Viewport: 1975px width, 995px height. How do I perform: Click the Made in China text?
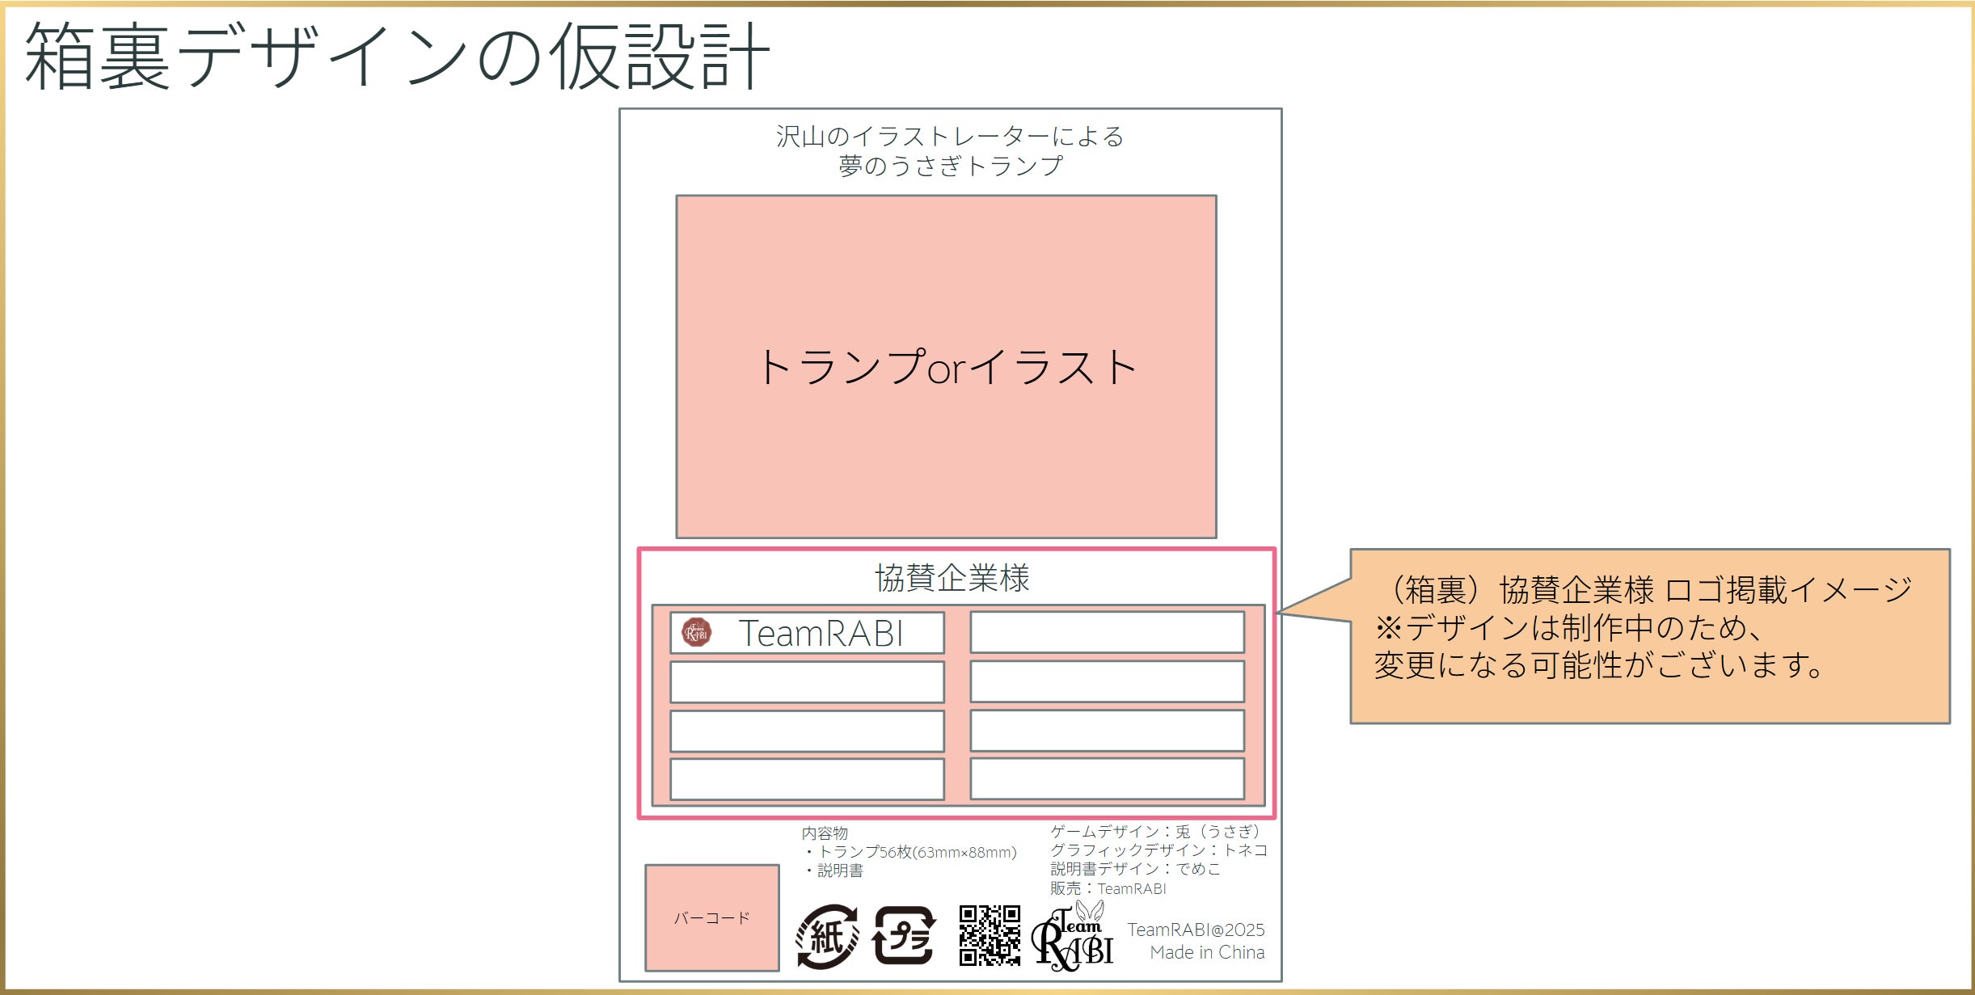point(1207,952)
